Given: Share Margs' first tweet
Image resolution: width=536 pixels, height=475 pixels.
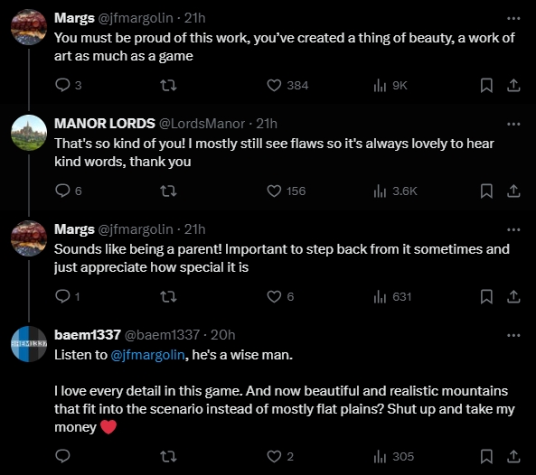Looking at the screenshot, I should (513, 85).
